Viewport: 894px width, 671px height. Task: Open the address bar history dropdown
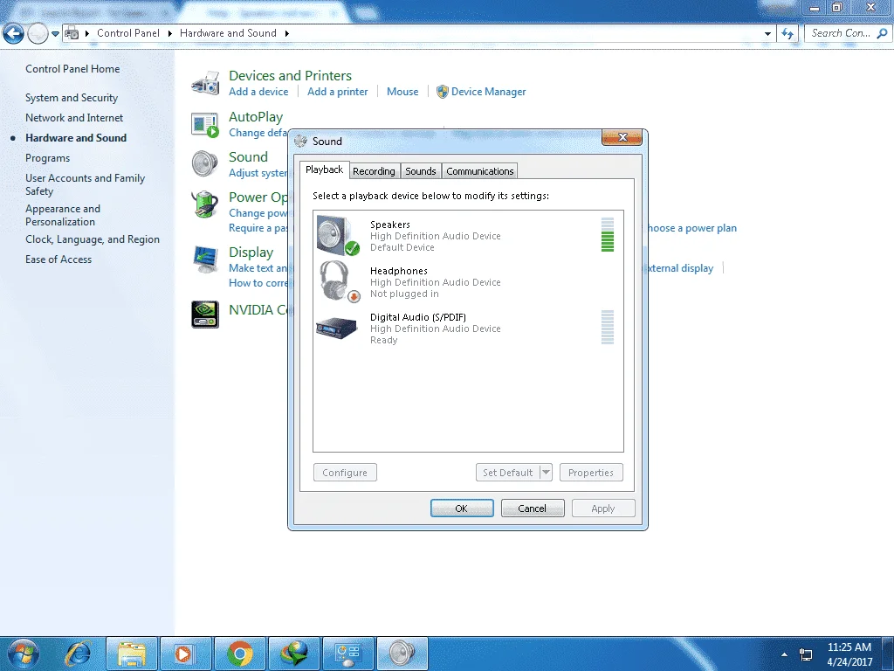(767, 34)
